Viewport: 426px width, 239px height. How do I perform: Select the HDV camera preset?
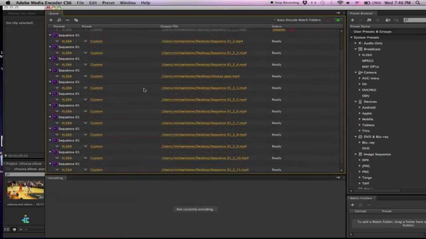(365, 96)
